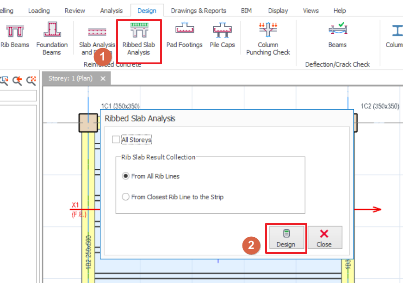Choose From Closest Rib Line to the Strip
Image resolution: width=403 pixels, height=283 pixels.
tap(125, 197)
